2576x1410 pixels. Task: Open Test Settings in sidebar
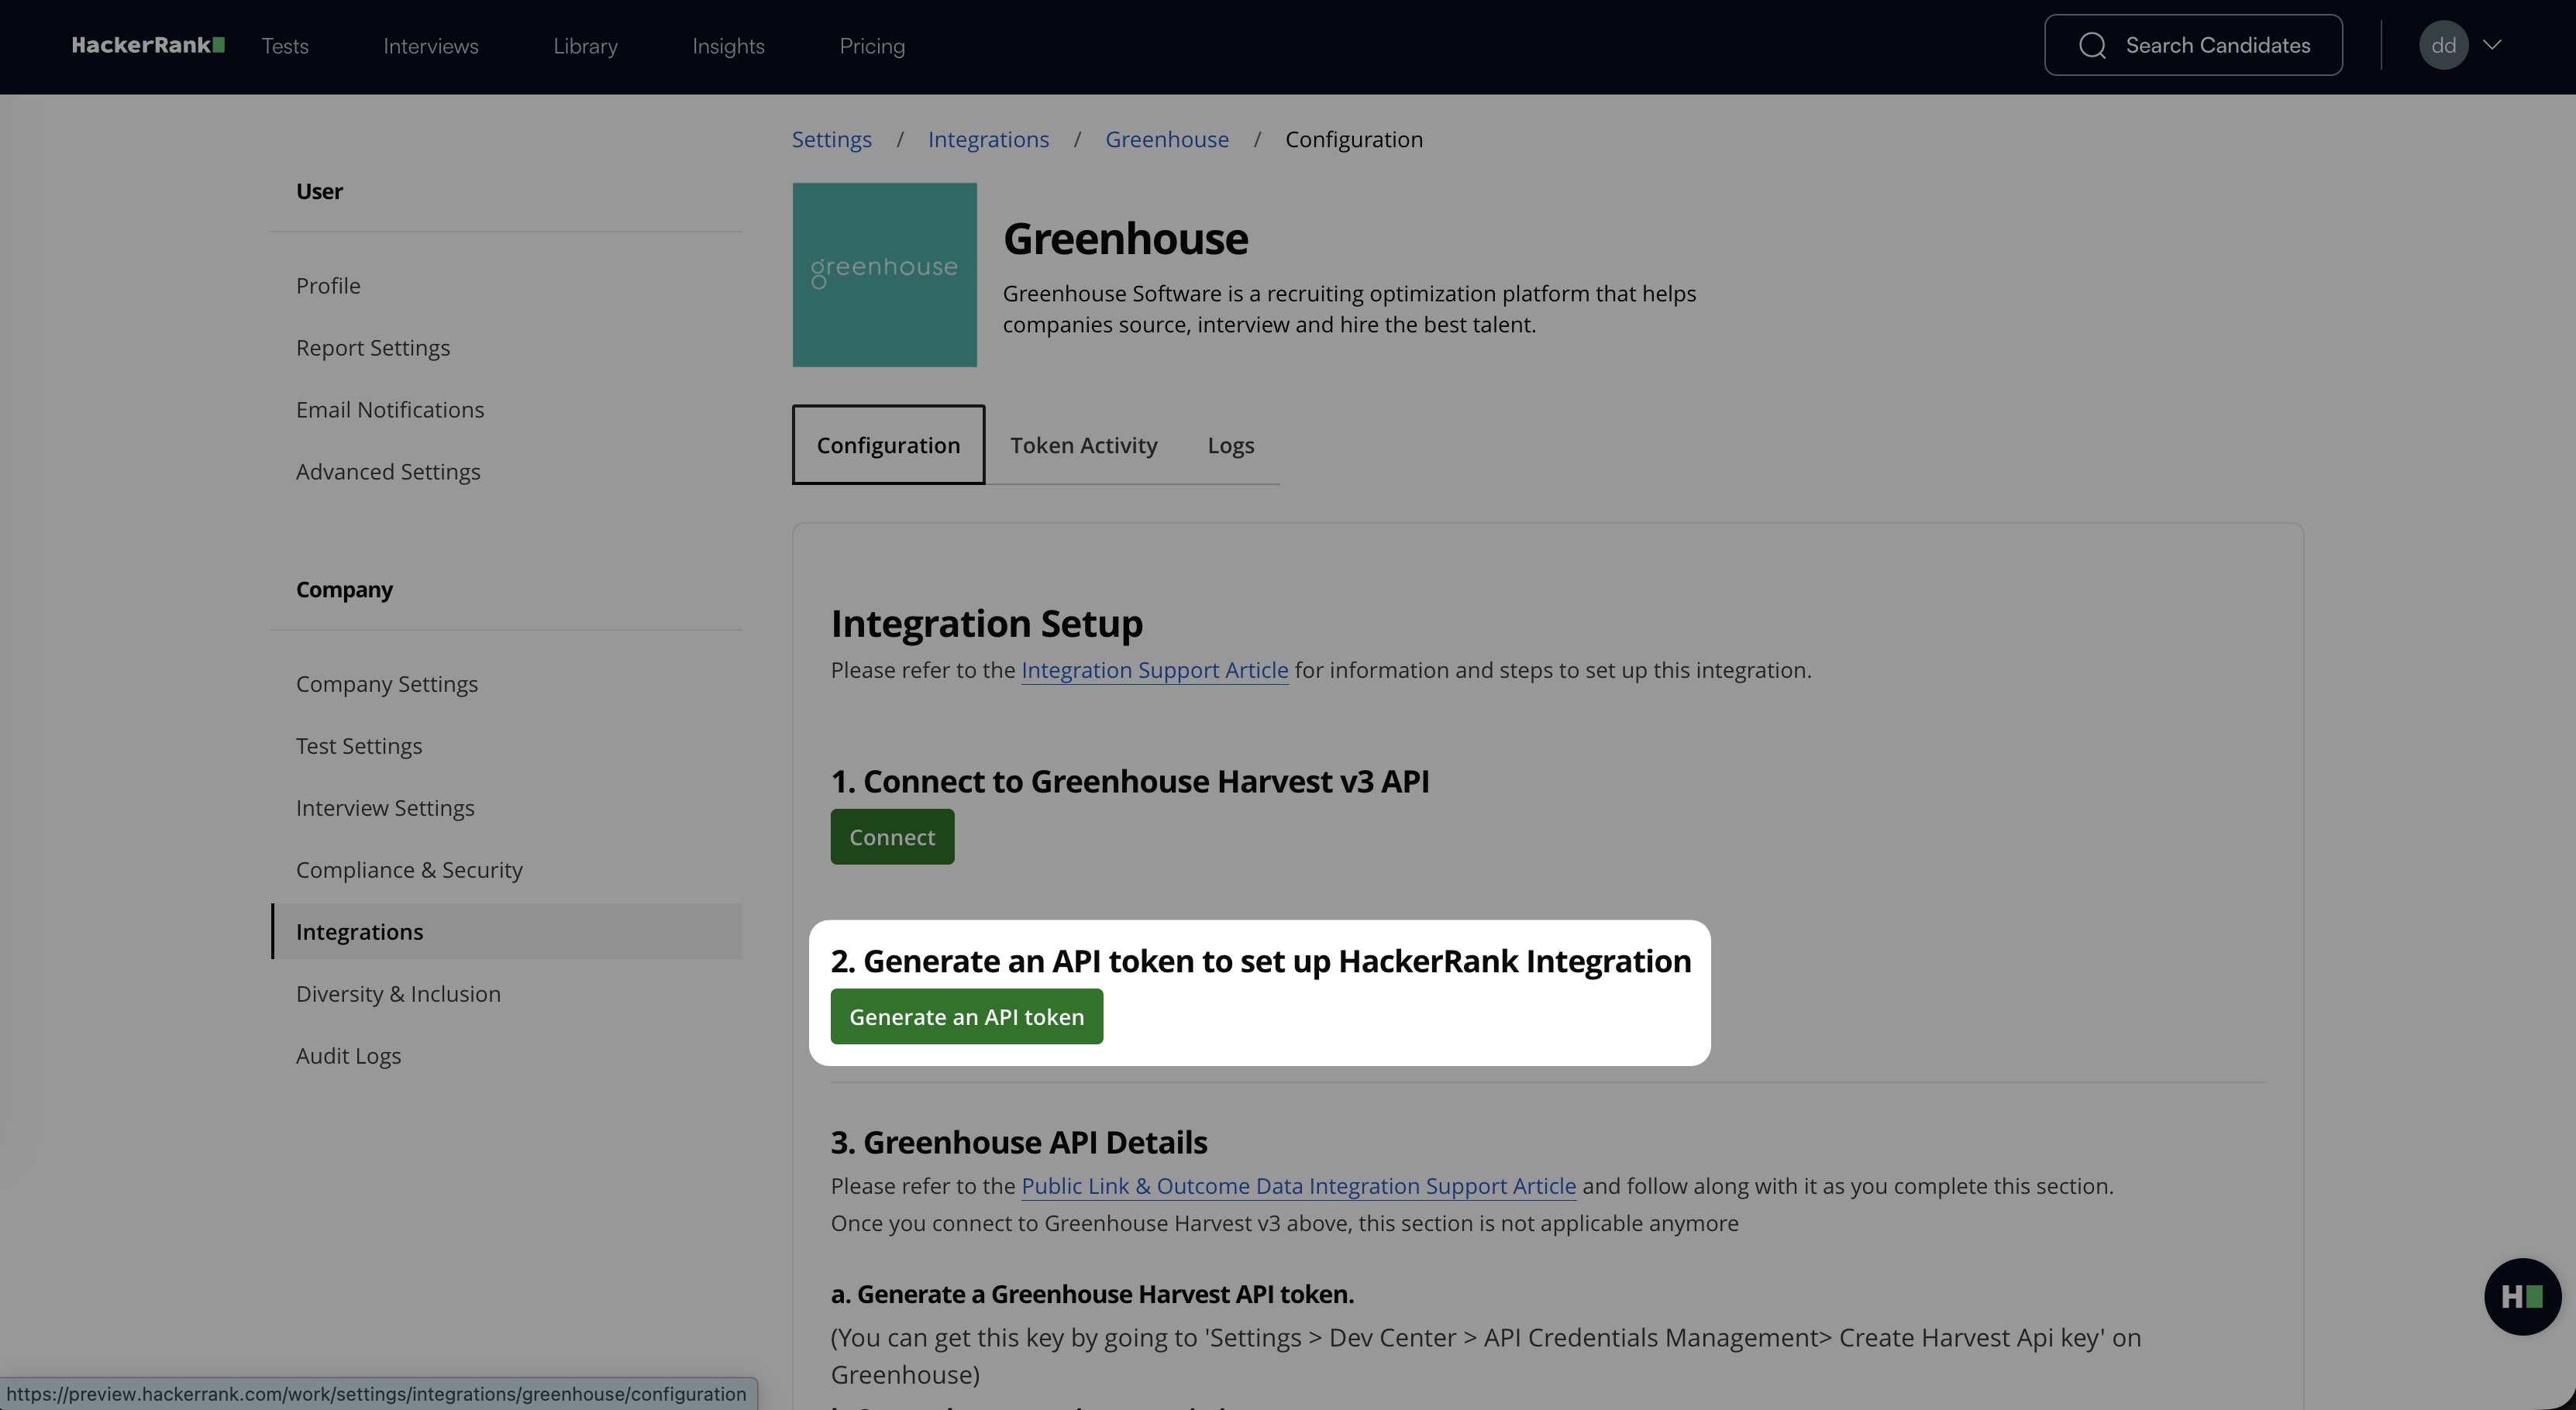pyautogui.click(x=359, y=746)
